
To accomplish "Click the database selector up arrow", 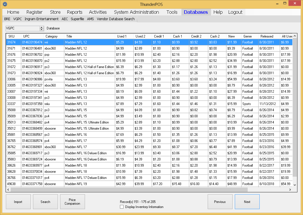I will click(42, 27).
